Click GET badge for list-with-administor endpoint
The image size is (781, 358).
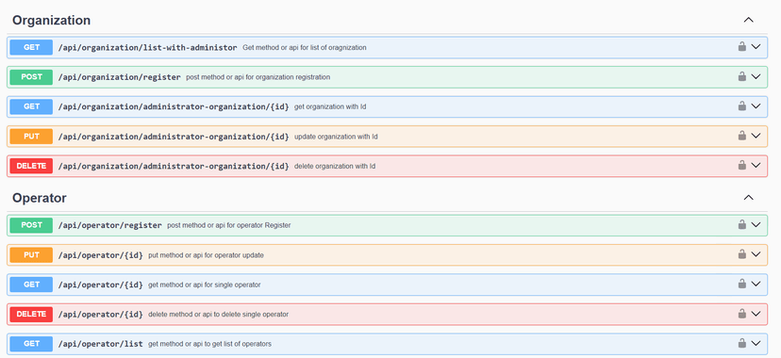pos(31,48)
